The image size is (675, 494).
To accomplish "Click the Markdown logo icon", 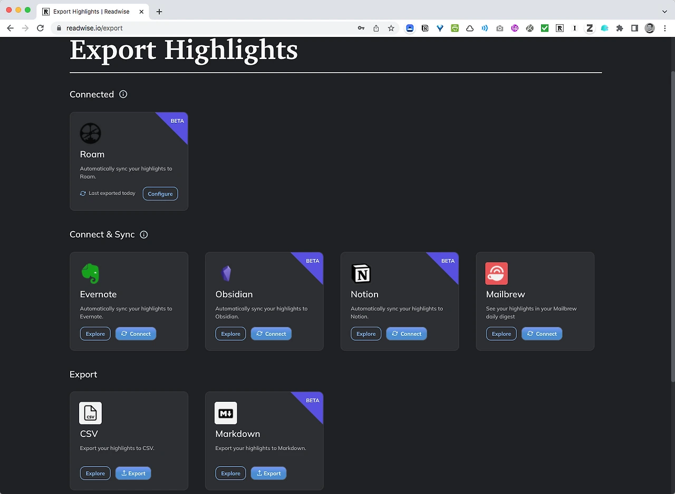I will 226,413.
